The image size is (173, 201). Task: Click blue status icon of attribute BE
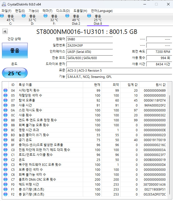pyautogui.click(x=5, y=140)
